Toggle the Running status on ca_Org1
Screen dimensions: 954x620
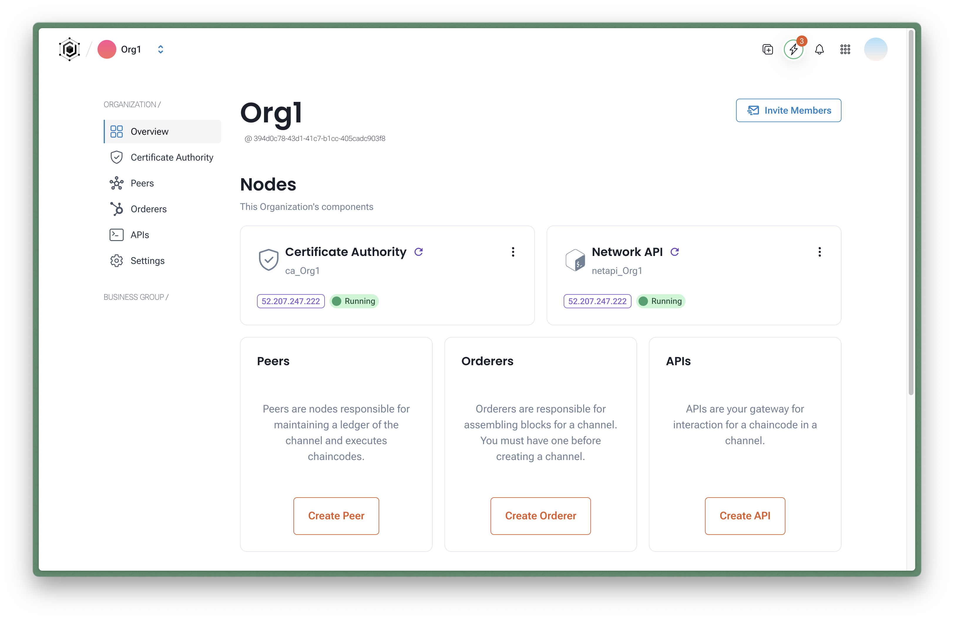tap(354, 301)
